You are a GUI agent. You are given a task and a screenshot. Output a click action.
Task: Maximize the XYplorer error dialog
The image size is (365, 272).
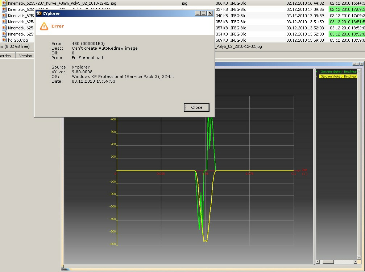point(204,13)
